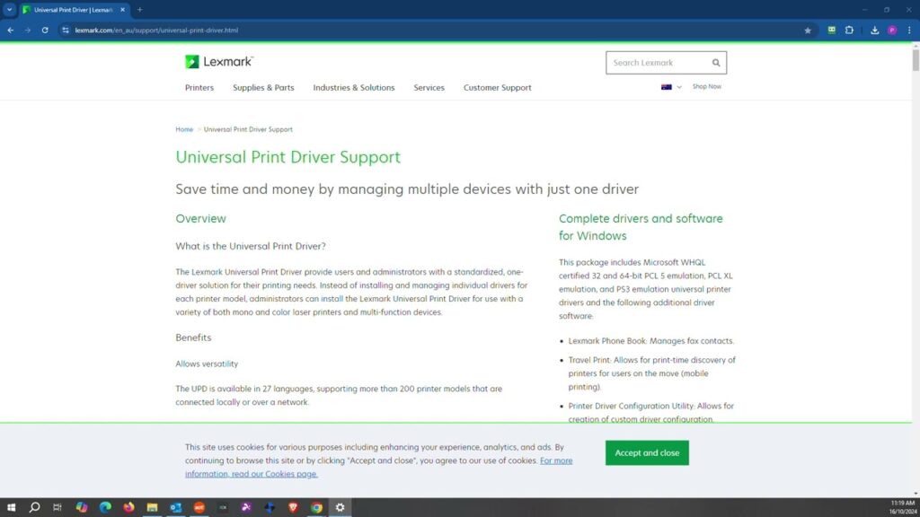Click the 'Overview' section heading
Image resolution: width=920 pixels, height=517 pixels.
click(200, 219)
